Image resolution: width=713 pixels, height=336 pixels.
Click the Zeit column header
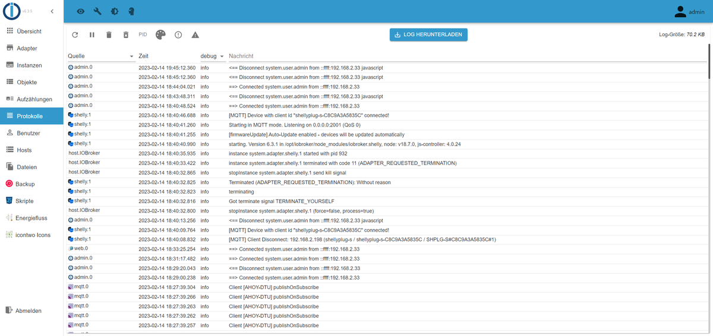point(143,56)
